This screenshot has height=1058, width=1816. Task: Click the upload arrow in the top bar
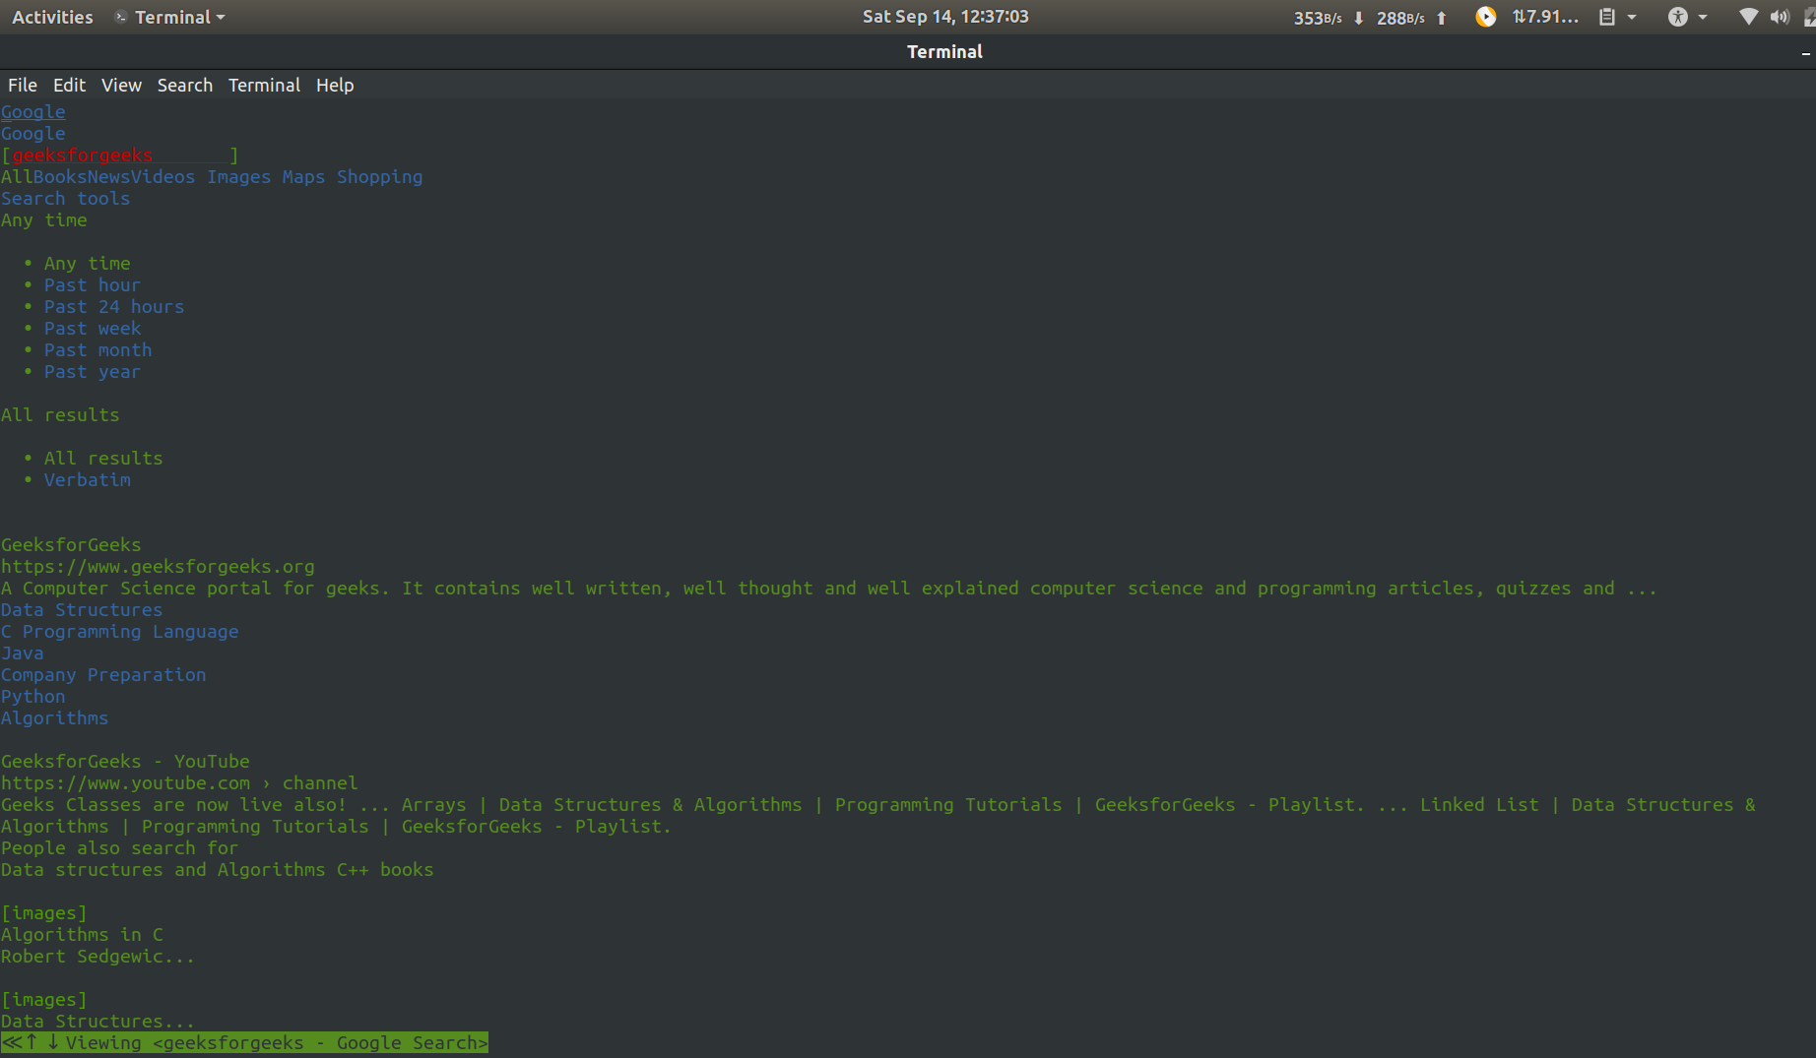[1442, 18]
